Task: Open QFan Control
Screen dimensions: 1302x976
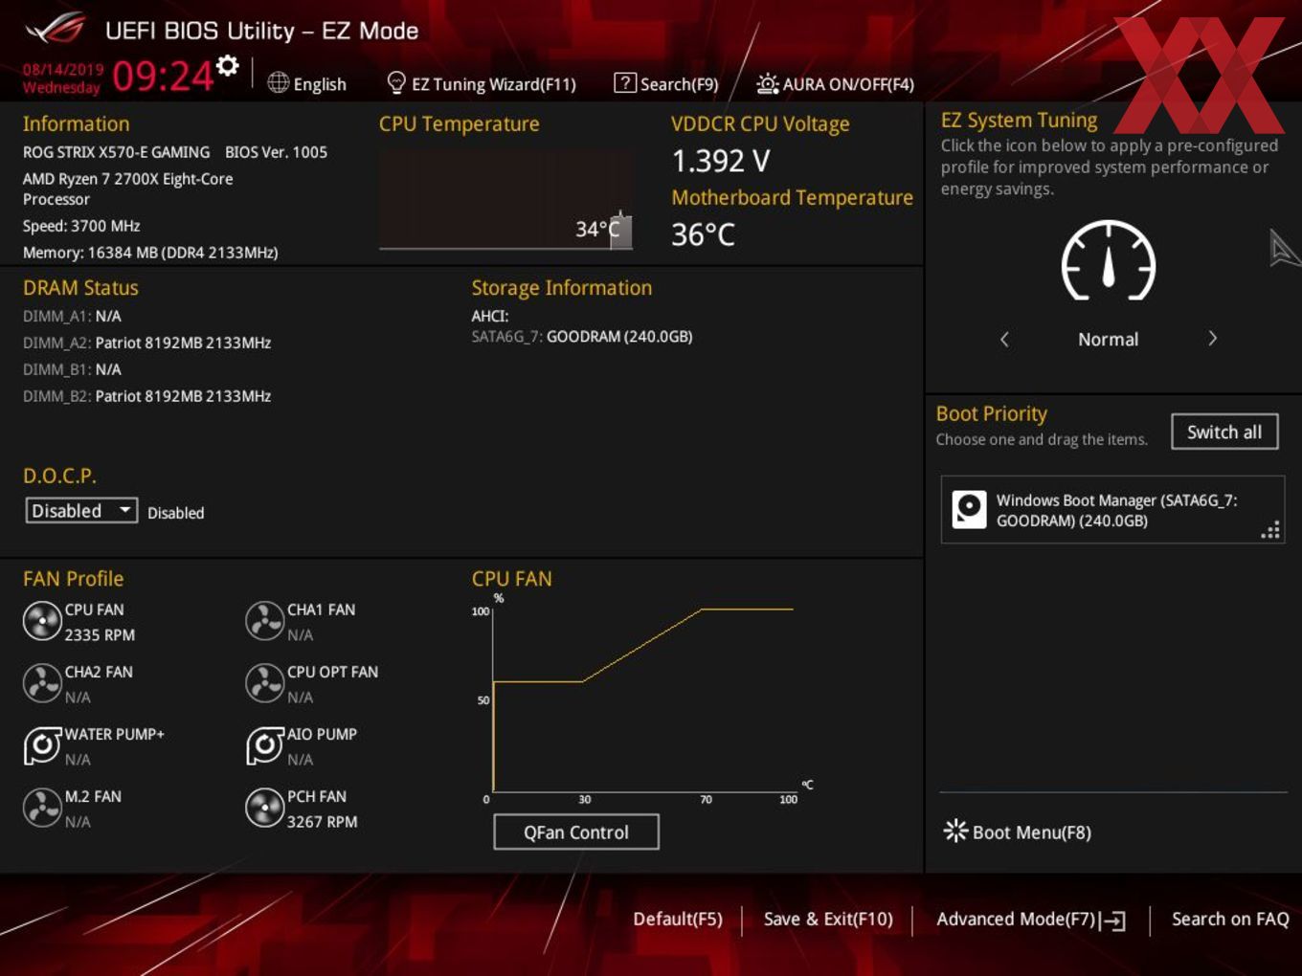Action: tap(576, 832)
